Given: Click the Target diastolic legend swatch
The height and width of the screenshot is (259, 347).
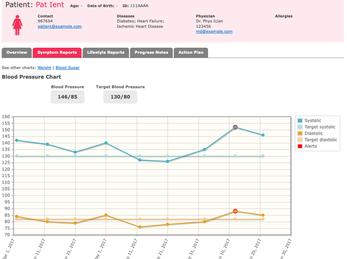Looking at the screenshot, I should 300,140.
